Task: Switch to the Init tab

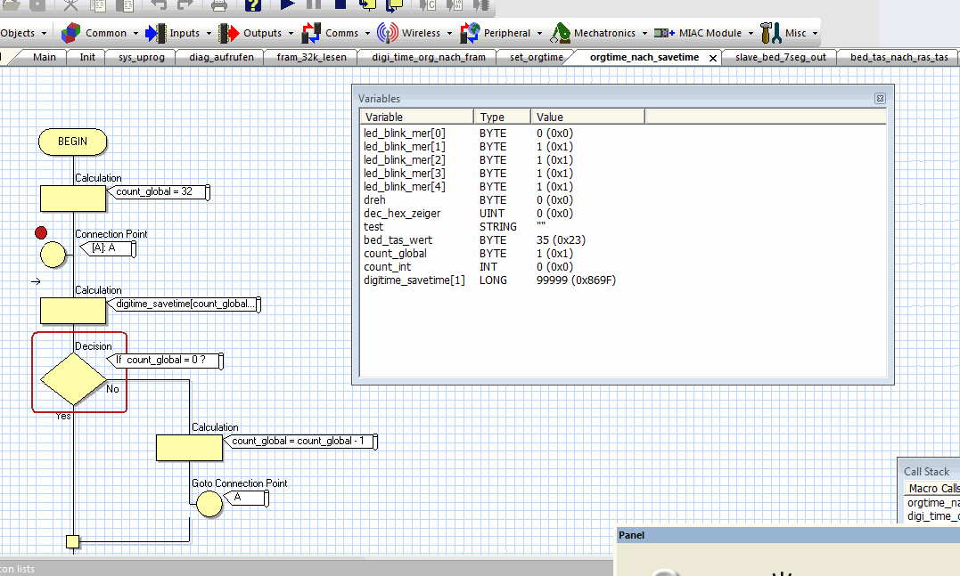Action: (87, 57)
